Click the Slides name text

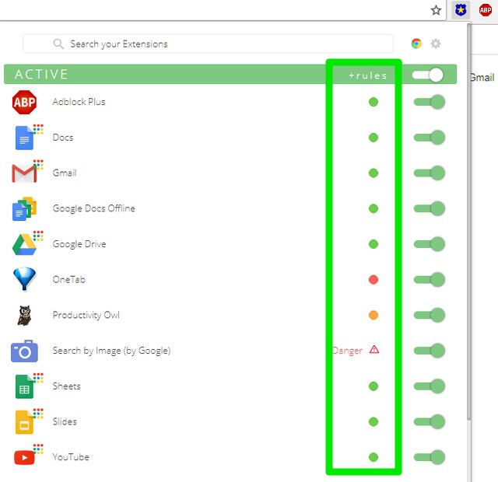65,421
